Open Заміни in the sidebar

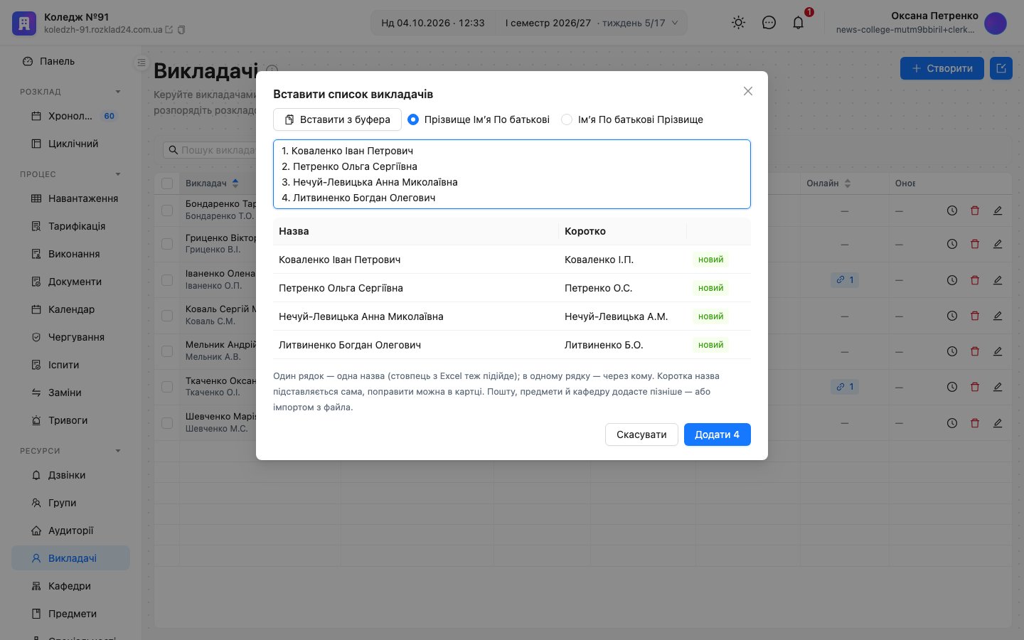[70, 393]
